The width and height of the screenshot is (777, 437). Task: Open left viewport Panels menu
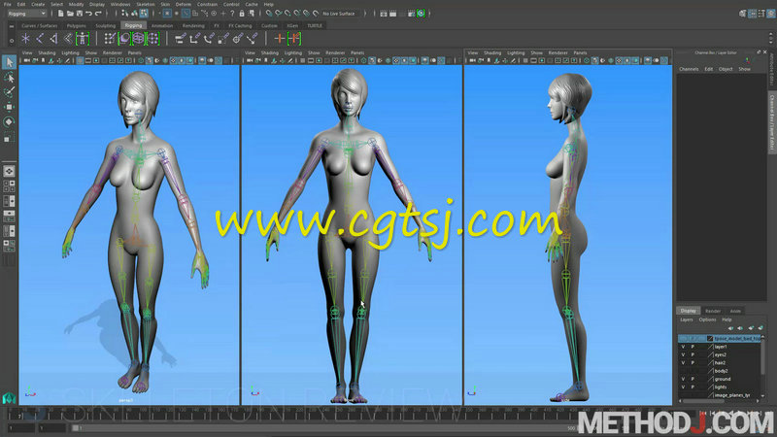click(134, 52)
